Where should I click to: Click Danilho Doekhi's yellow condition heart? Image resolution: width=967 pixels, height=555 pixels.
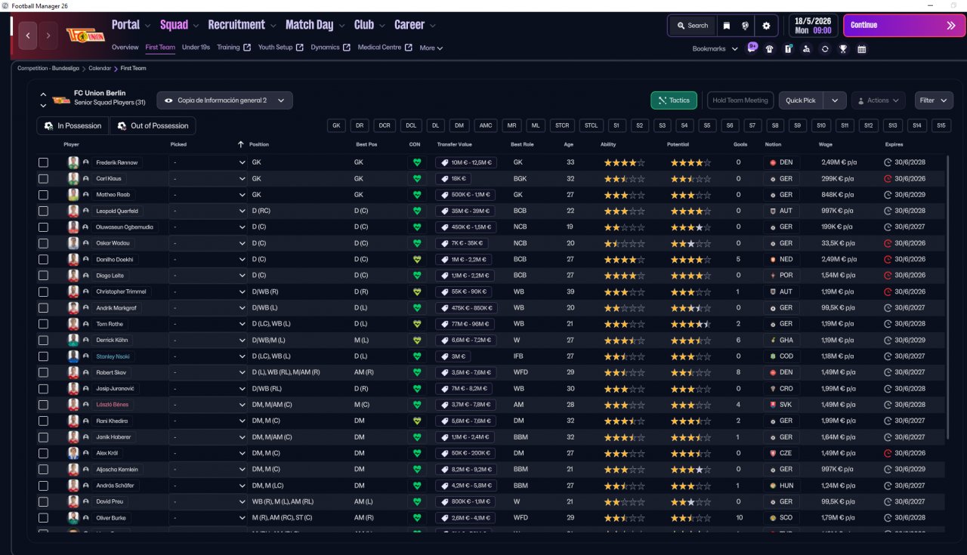417,259
